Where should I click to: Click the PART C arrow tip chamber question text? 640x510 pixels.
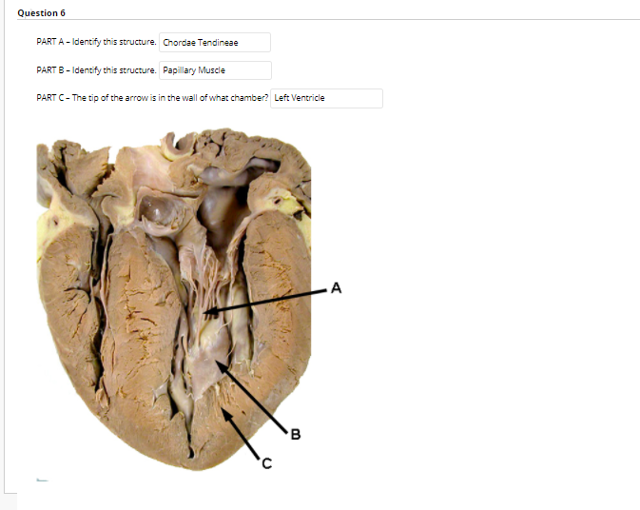152,98
